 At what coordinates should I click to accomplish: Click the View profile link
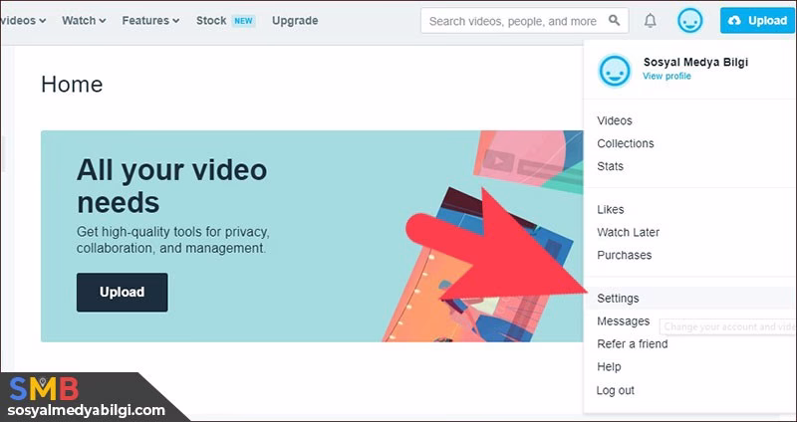click(666, 77)
